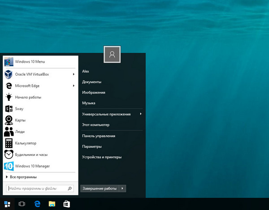The width and height of the screenshot is (269, 210).
Task: Select Документы in the right pane
Action: pos(91,82)
